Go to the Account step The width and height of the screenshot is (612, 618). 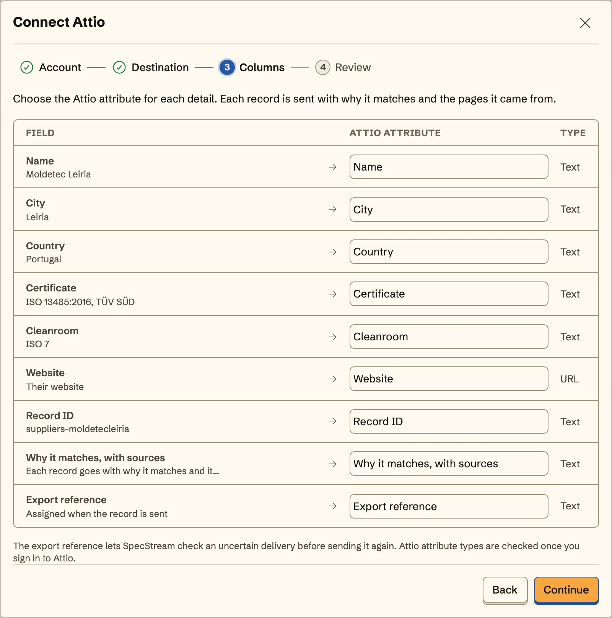coord(60,67)
